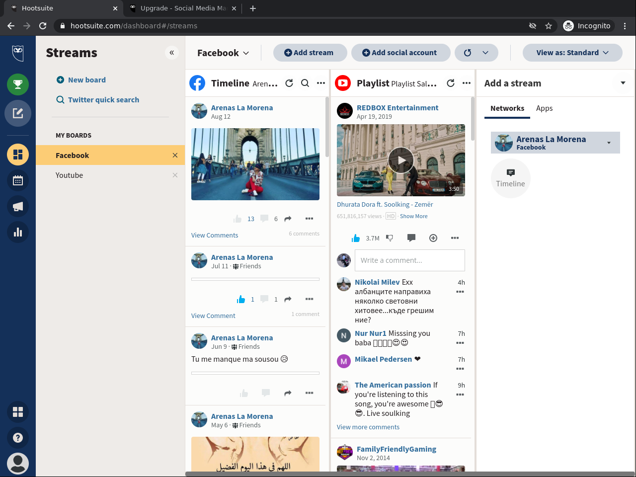Click Show More under video details

414,216
